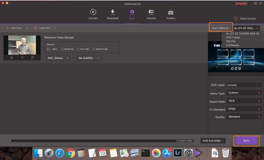Select the Burn tab

(x=132, y=14)
